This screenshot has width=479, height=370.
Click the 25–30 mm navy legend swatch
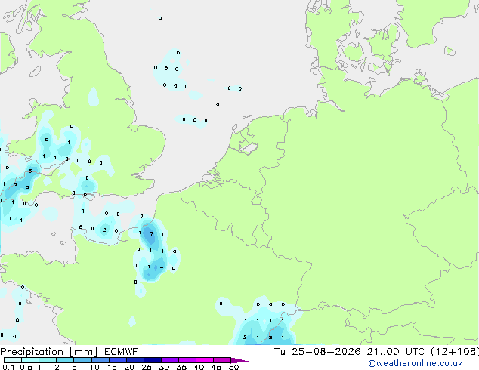pyautogui.click(x=152, y=360)
